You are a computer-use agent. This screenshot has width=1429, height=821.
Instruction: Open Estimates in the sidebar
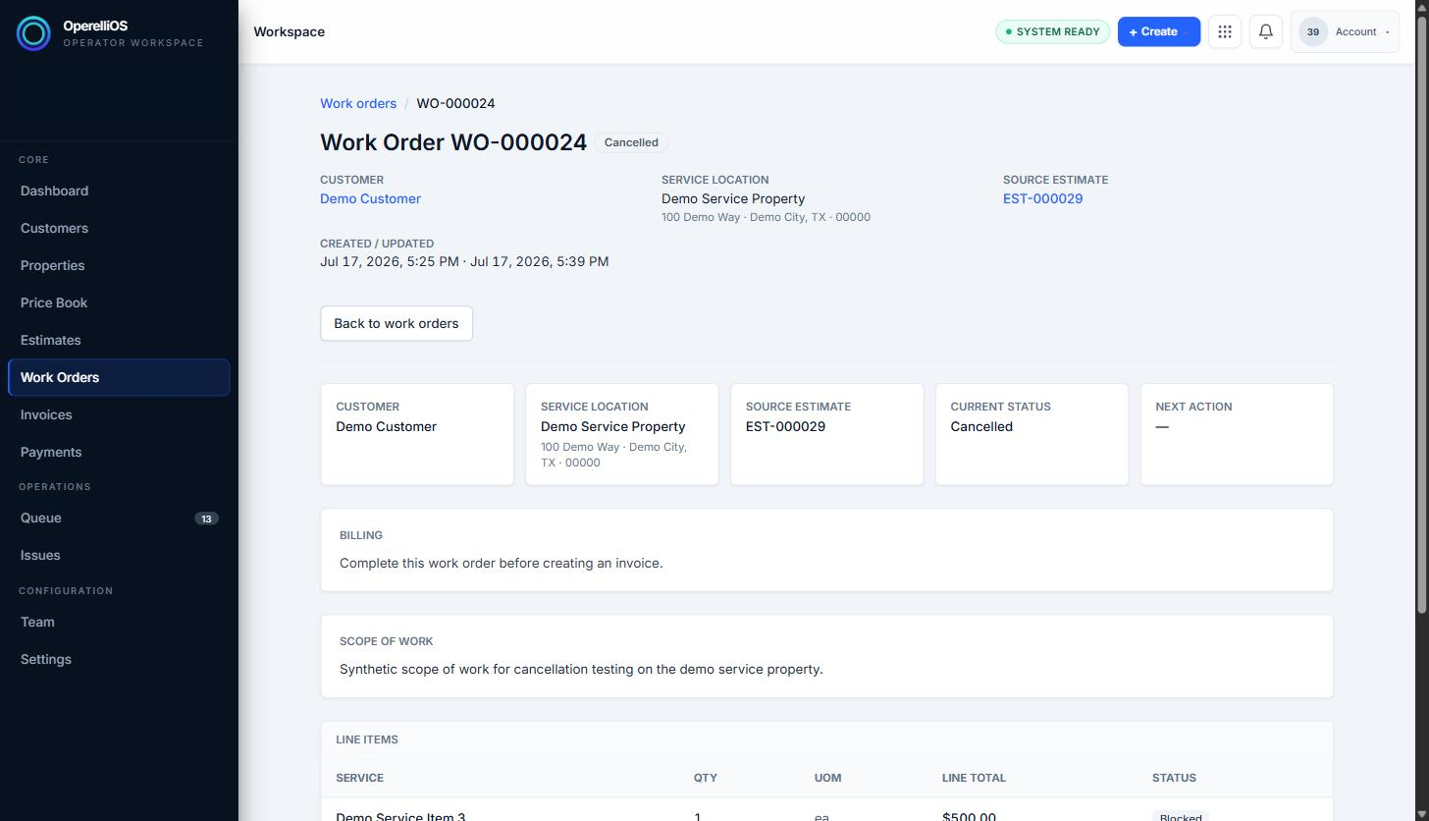pos(119,340)
